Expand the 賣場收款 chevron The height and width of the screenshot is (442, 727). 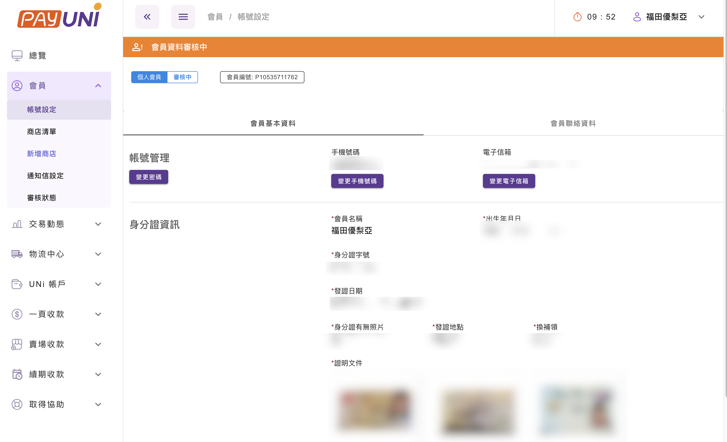coord(98,344)
